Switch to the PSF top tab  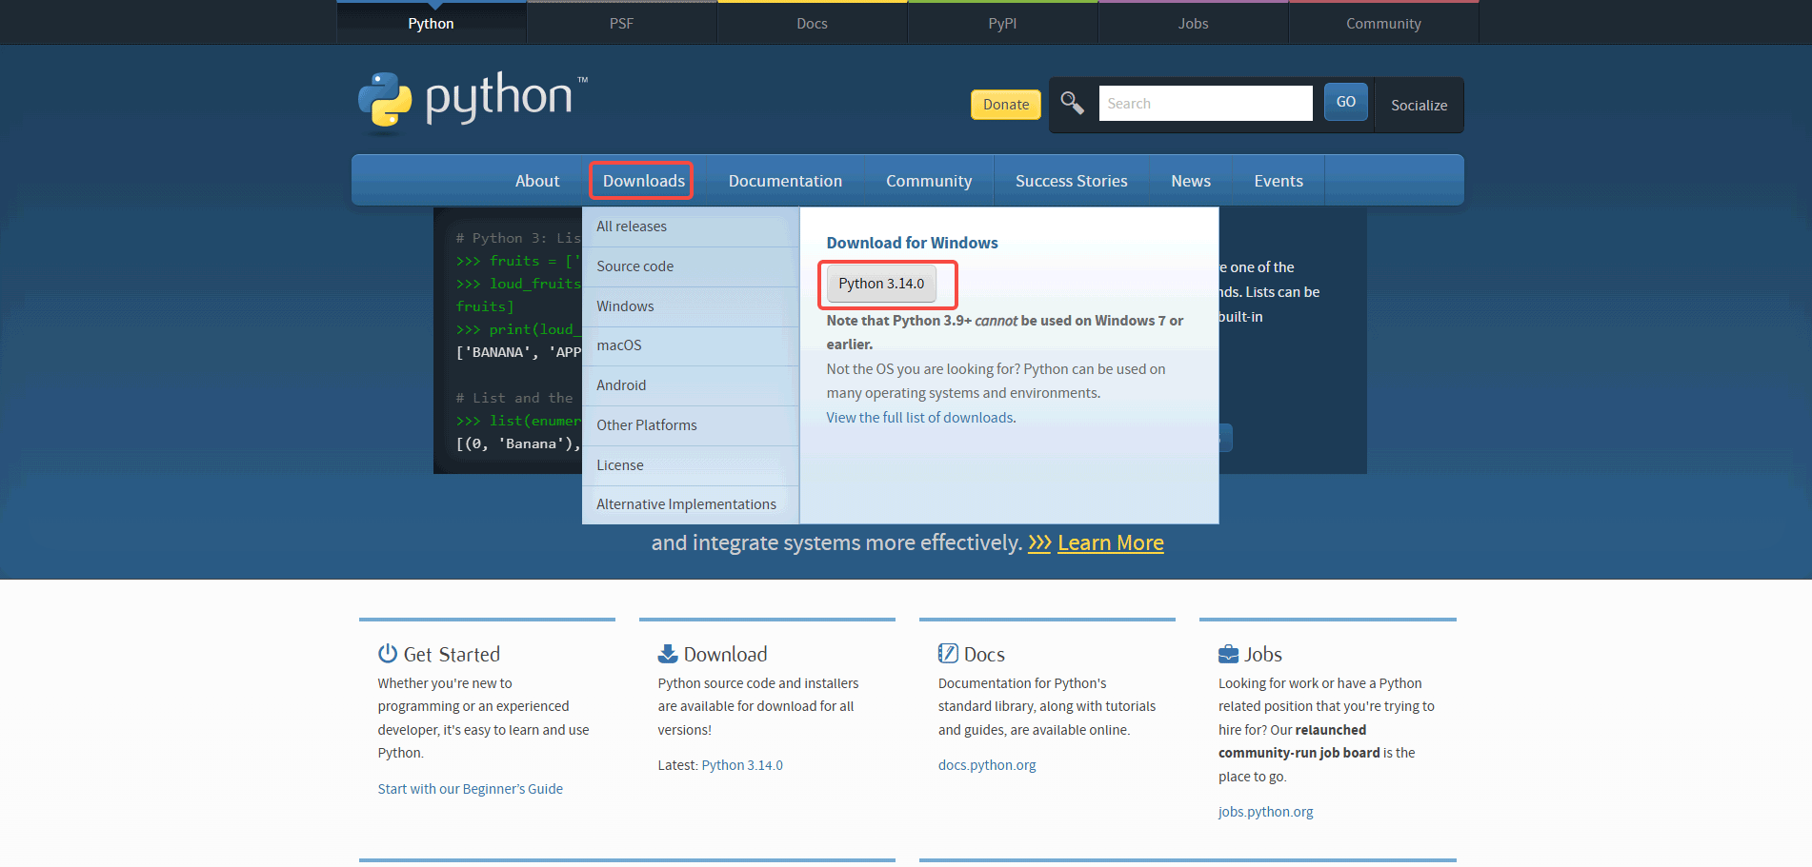[621, 24]
